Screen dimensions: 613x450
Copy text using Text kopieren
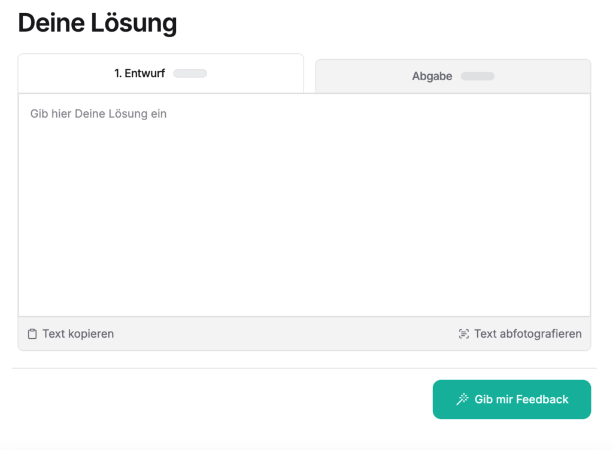71,334
